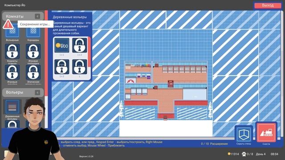Screen dimensions: 285x160
Task: Click the Деревянные вольеры description heading
Action: 70,17
